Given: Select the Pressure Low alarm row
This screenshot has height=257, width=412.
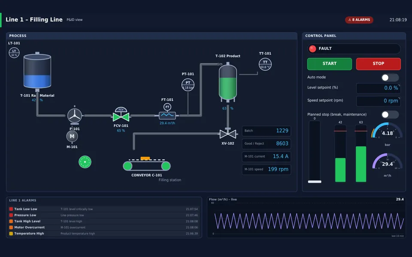Looking at the screenshot, I should tap(103, 215).
